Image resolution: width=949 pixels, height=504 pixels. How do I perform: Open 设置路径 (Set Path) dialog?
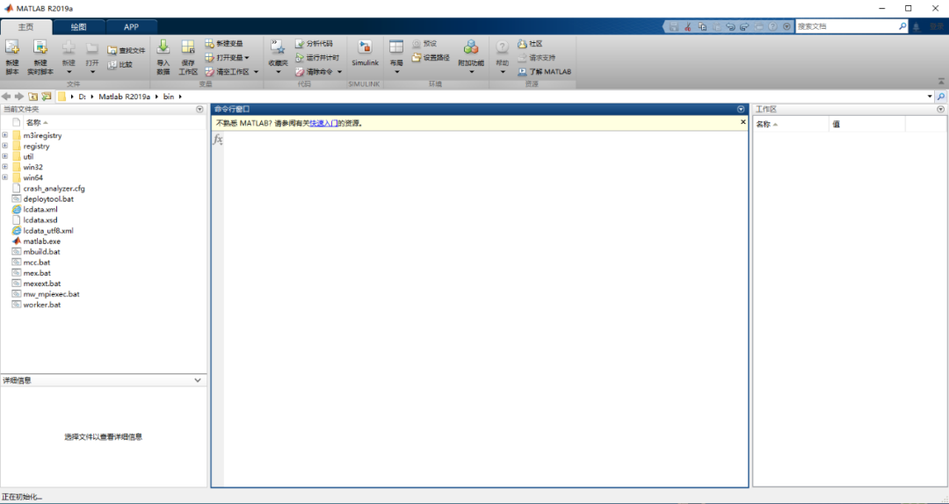click(431, 57)
